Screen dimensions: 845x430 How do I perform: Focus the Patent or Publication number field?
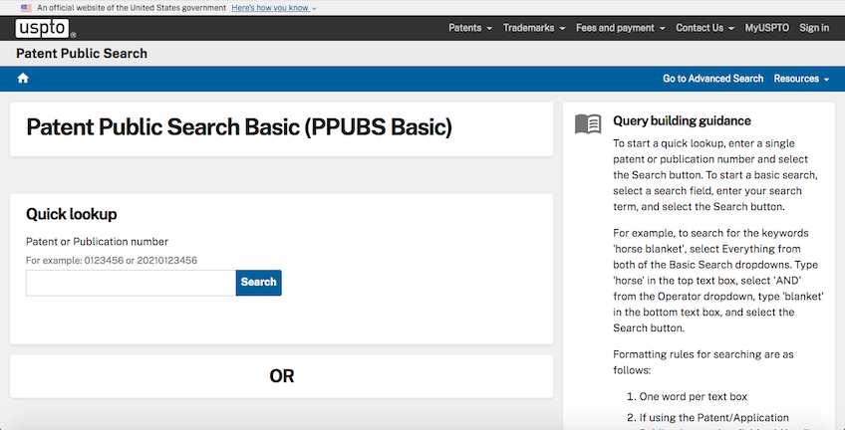point(131,283)
